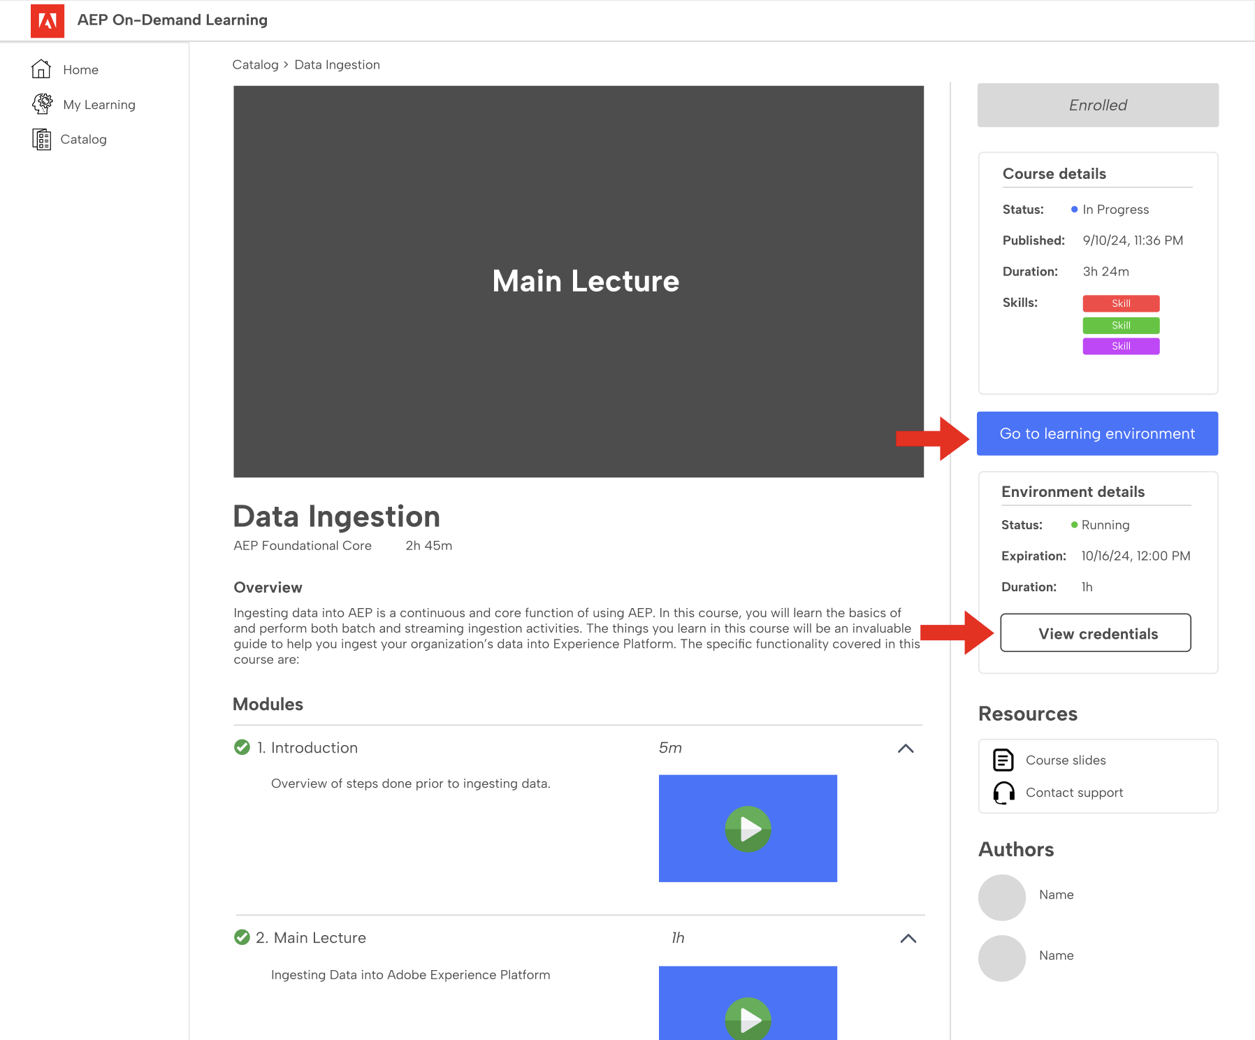Click View credentials button

pos(1096,633)
